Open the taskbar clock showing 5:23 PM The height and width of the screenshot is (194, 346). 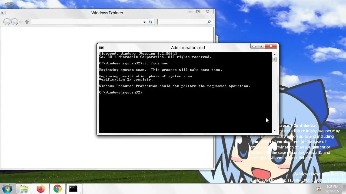click(332, 189)
